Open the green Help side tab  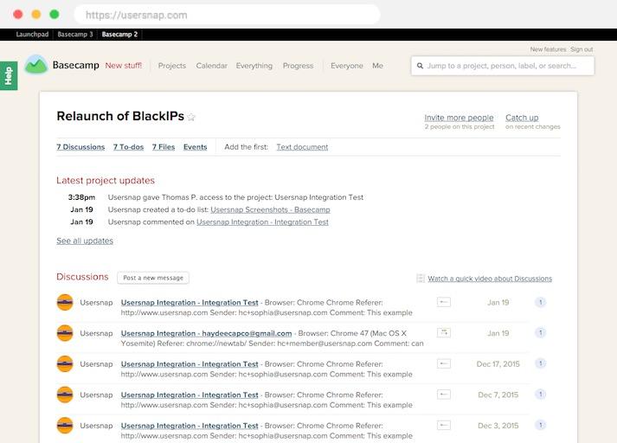click(8, 76)
